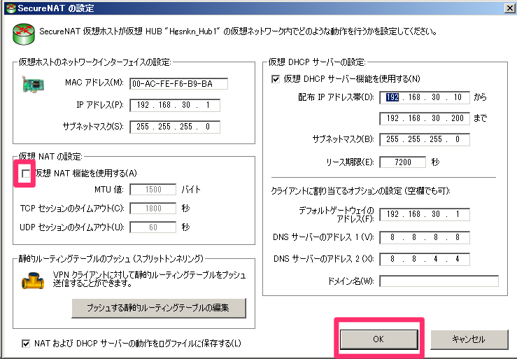The image size is (517, 359).
Task: Click the TCP セッションのタイムアウト field
Action: pyautogui.click(x=153, y=209)
